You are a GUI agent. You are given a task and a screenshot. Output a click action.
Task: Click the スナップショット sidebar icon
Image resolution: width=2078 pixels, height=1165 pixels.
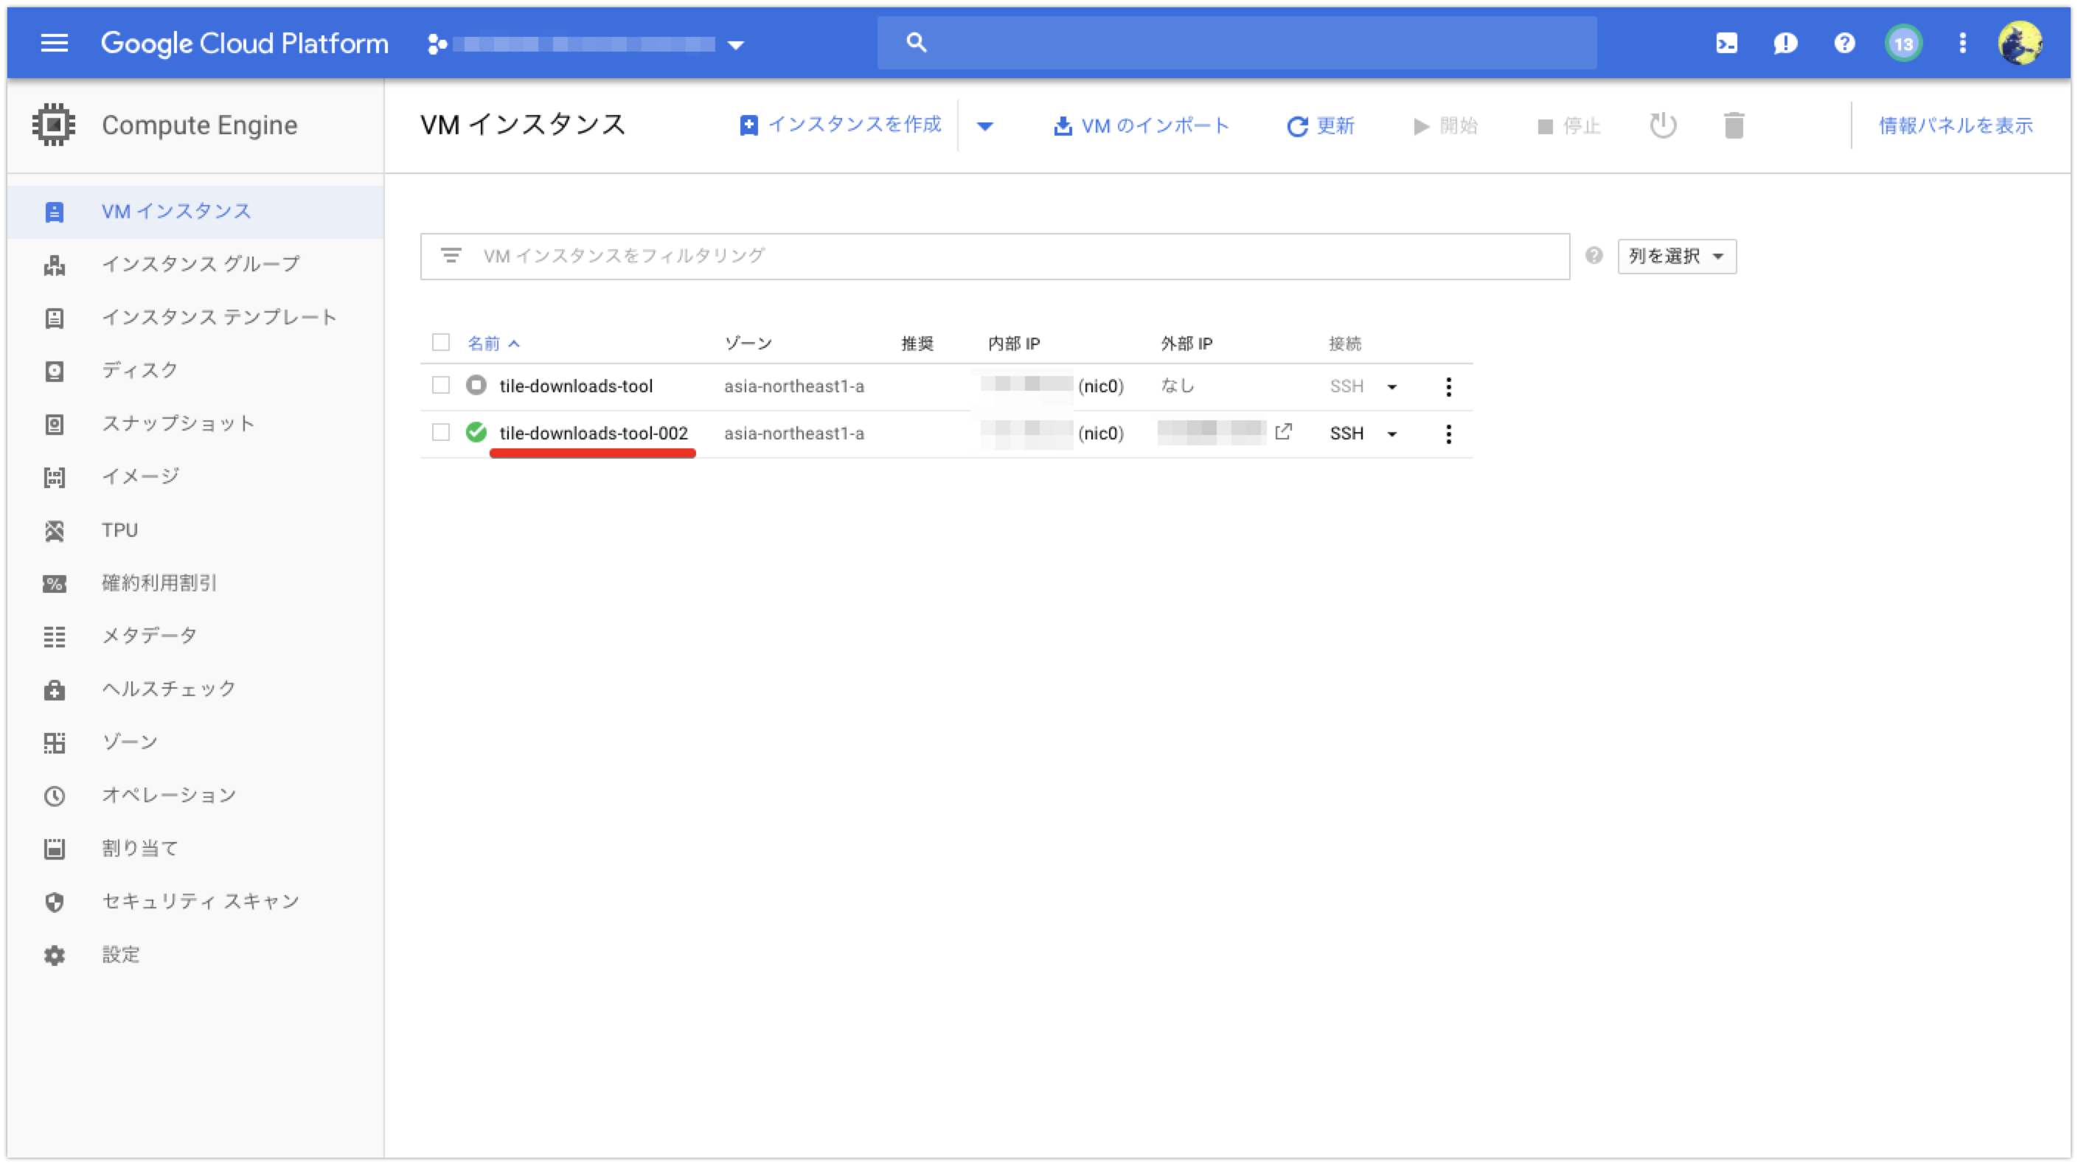54,425
